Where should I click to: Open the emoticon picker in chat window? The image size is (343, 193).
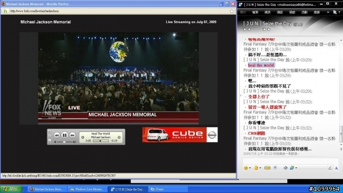pos(246,168)
